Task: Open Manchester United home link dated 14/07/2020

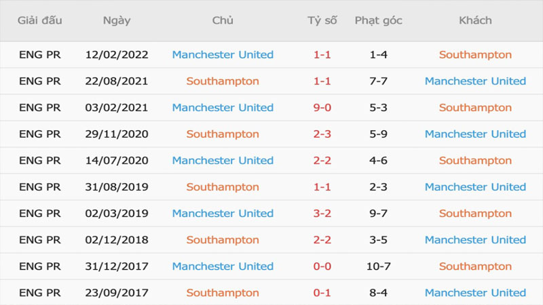Action: tap(223, 161)
